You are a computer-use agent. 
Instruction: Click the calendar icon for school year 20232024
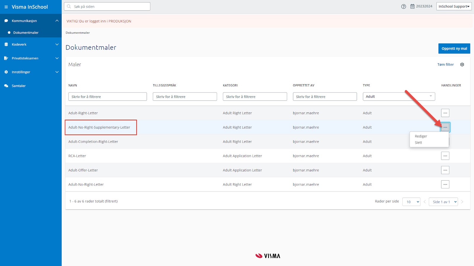(x=412, y=6)
